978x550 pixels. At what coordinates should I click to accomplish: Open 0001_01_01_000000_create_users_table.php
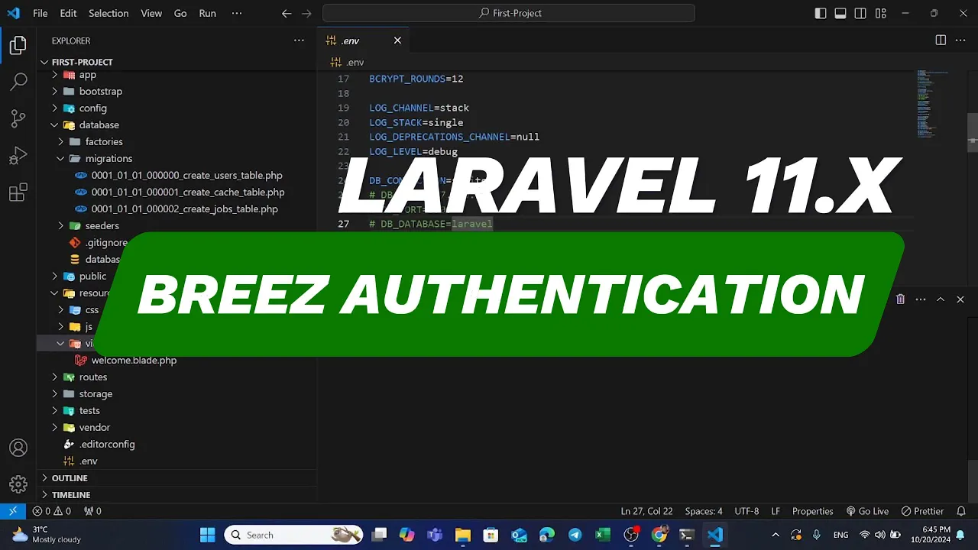[186, 175]
